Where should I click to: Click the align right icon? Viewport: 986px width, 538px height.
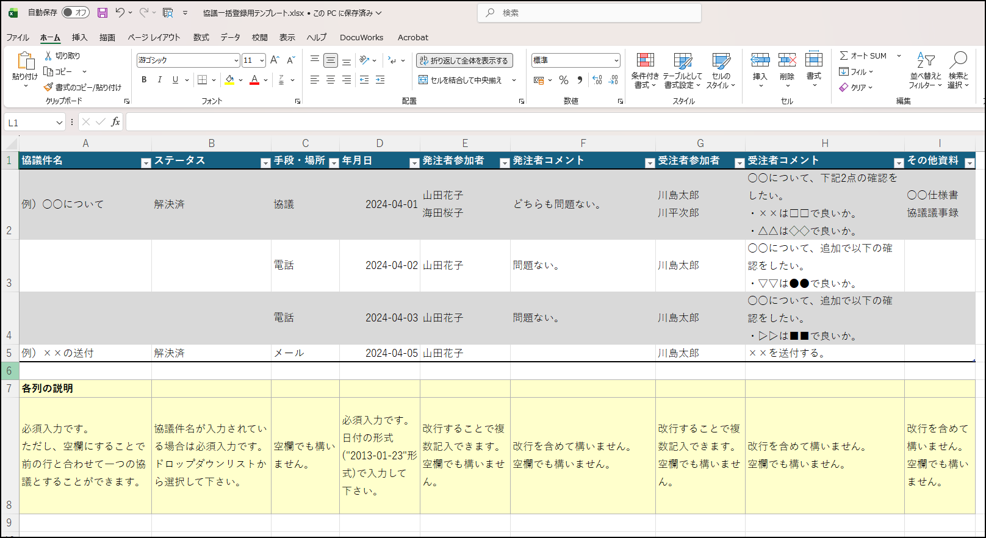pos(347,80)
